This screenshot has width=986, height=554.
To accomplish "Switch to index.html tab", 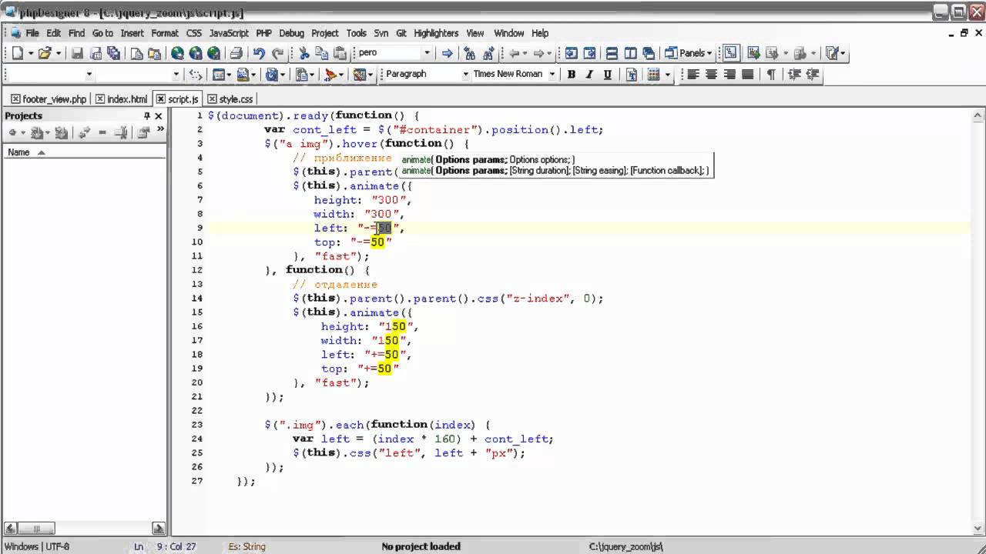I will [122, 99].
